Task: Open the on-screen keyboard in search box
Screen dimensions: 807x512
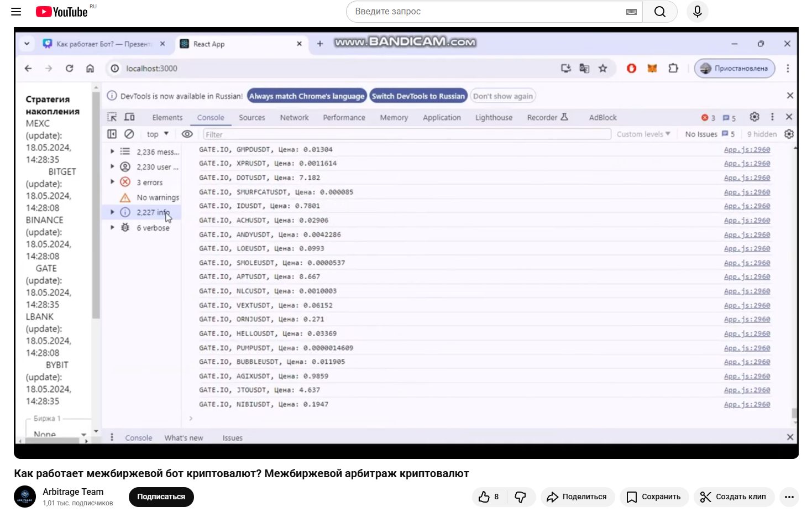Action: point(631,12)
